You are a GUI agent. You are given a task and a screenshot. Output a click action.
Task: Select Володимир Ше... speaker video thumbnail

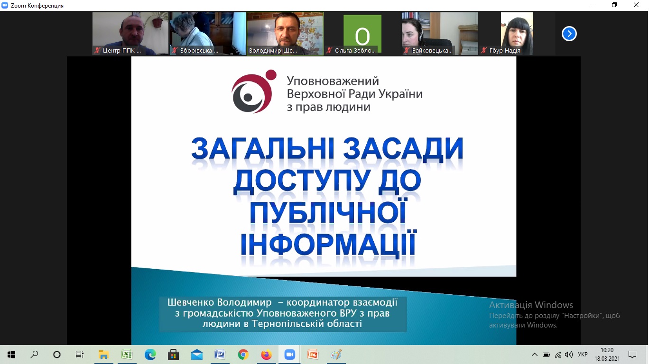(285, 34)
